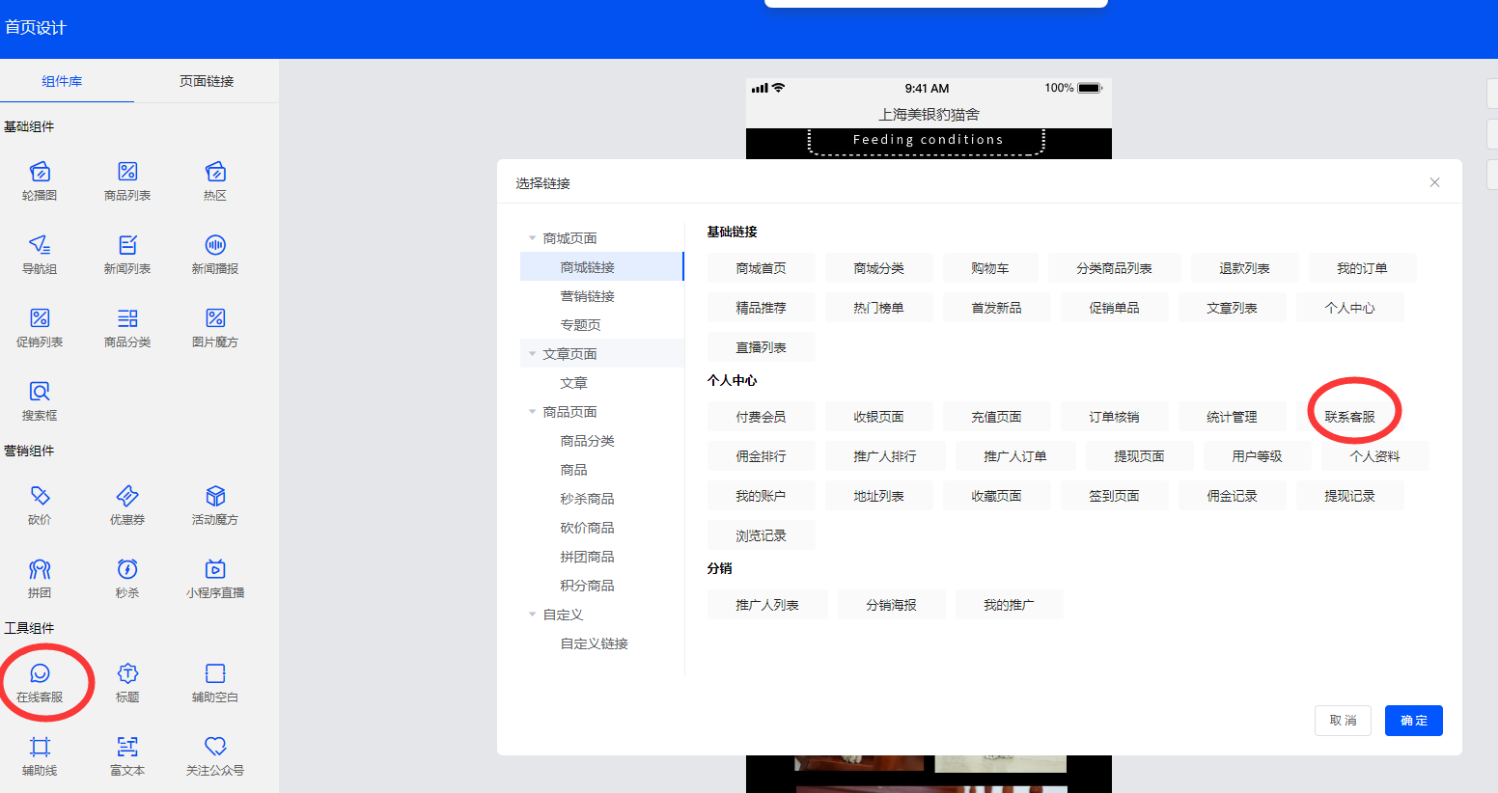
Task: Choose the 统计管理 link button
Action: 1232,417
